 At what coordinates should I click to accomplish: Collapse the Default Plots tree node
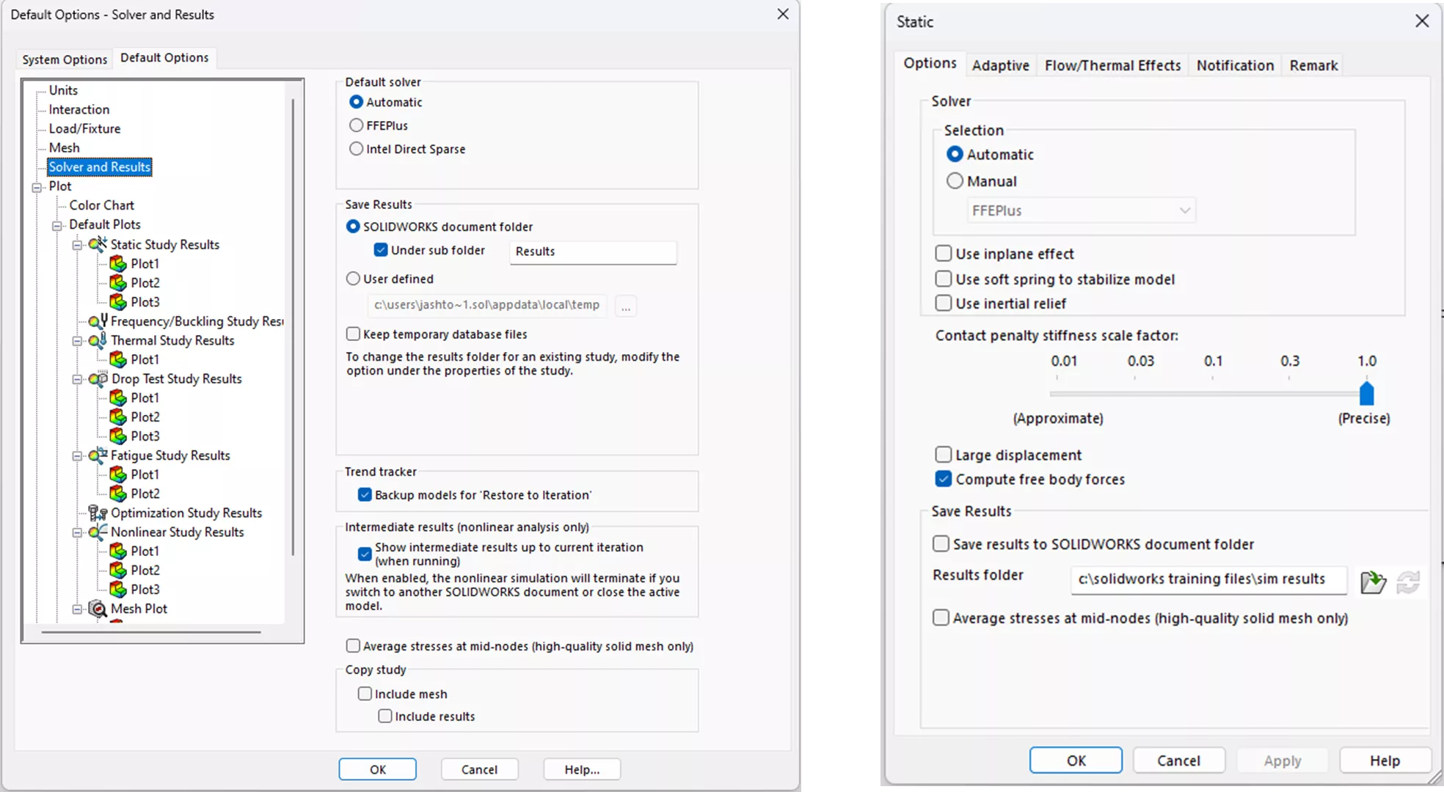(x=57, y=225)
